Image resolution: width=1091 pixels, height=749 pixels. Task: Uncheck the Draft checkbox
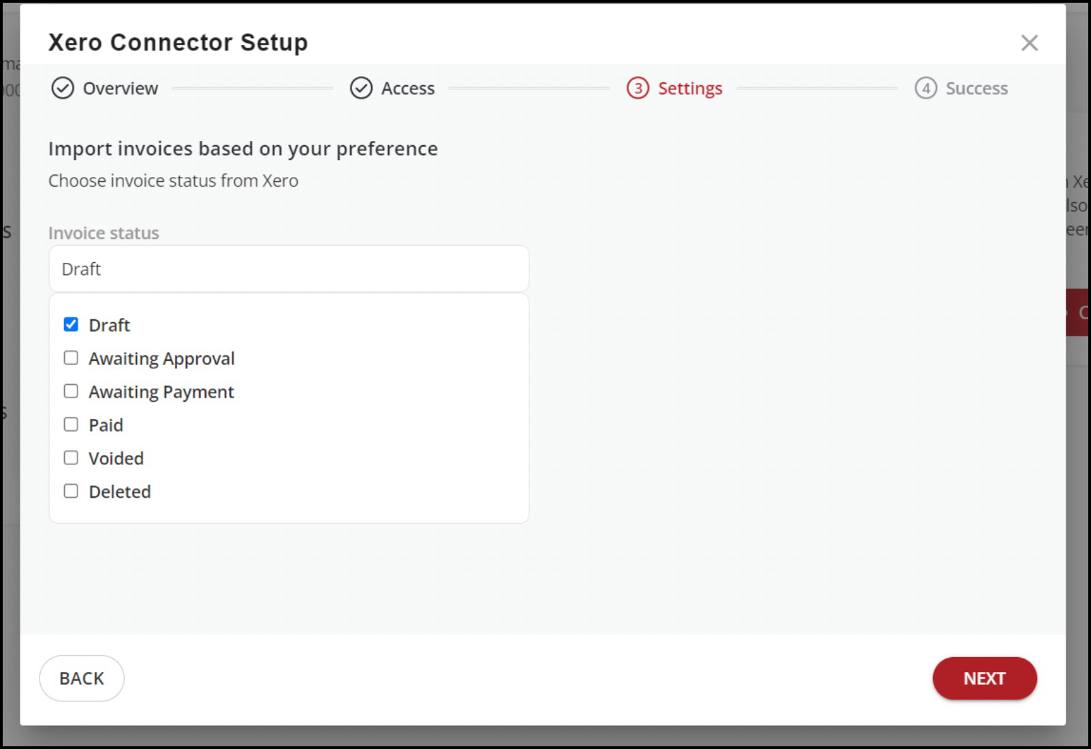point(71,325)
